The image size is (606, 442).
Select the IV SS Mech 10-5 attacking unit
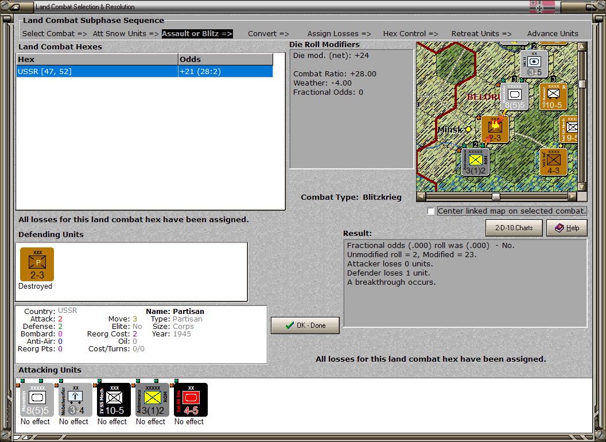coord(114,400)
